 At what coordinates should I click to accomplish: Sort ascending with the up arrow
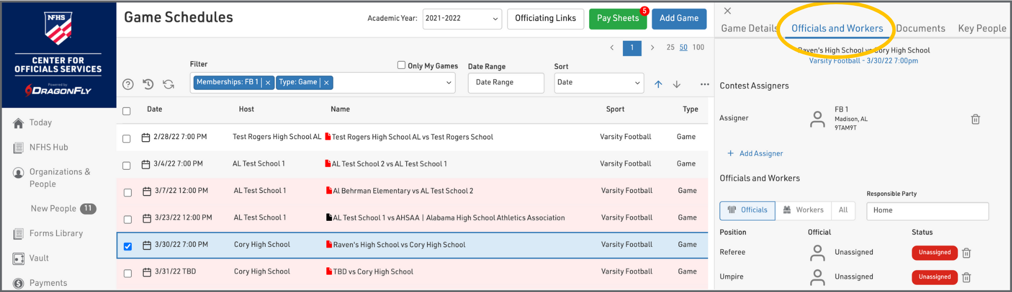coord(658,84)
